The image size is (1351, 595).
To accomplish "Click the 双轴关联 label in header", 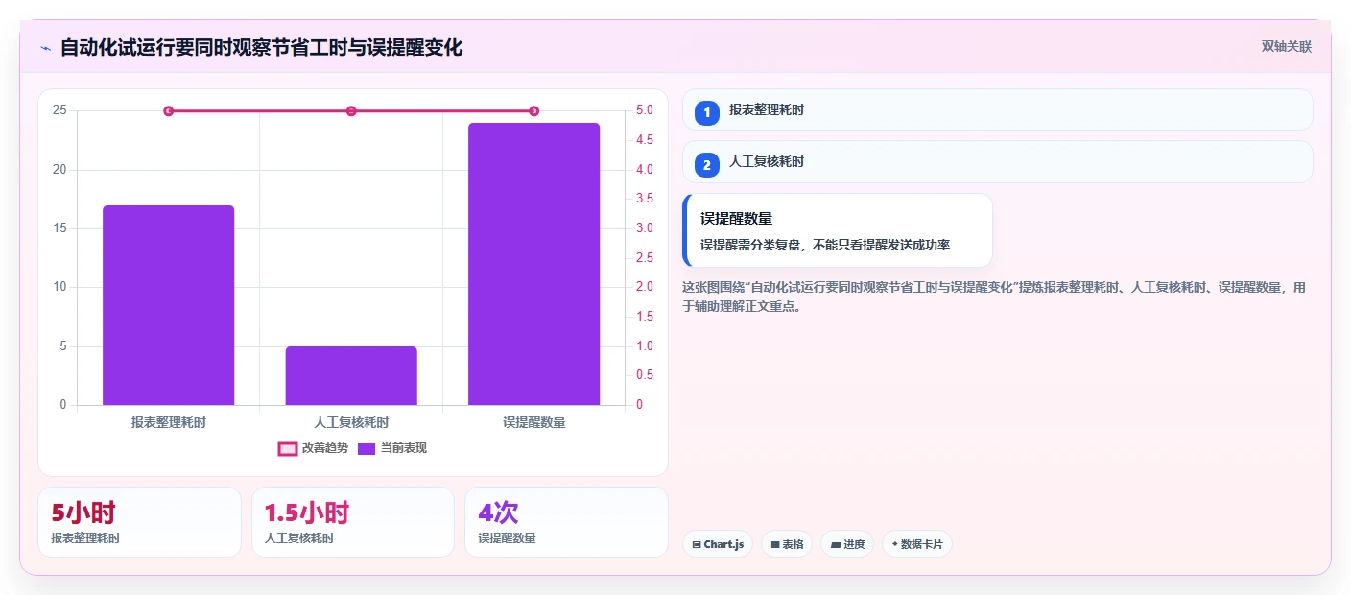I will [x=1286, y=46].
